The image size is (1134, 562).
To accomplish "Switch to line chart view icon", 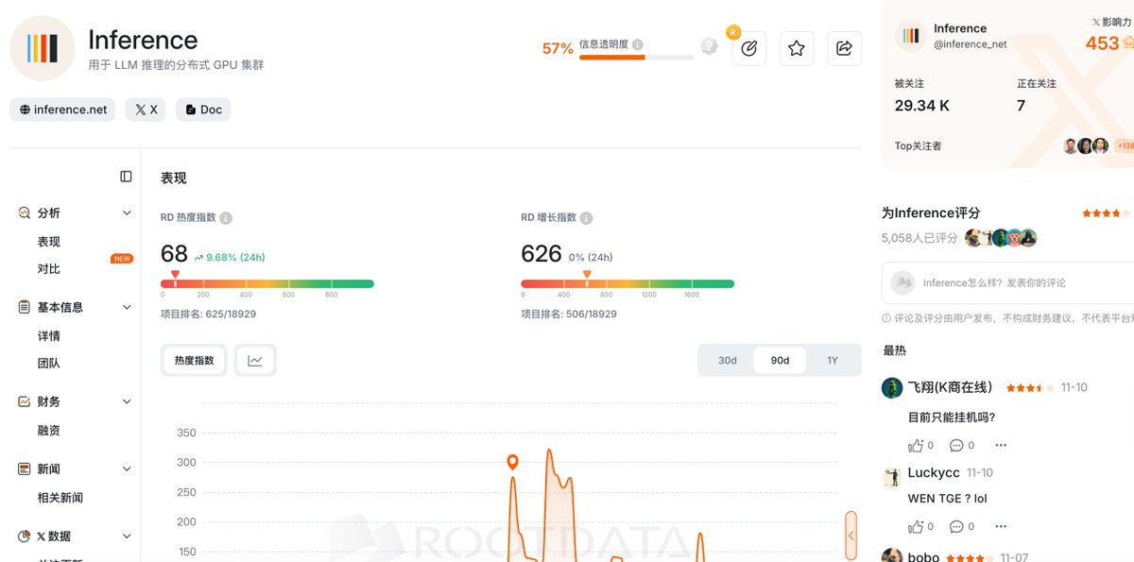I will click(255, 360).
